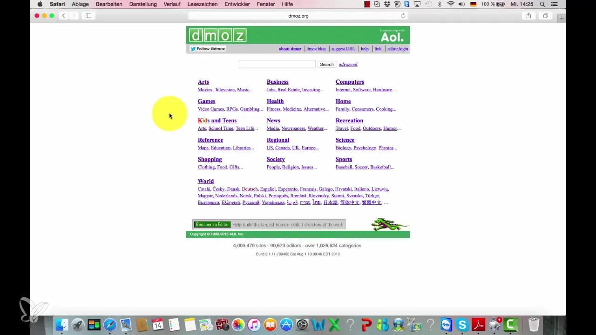Open Notes app in Dock
Screen dimensions: 596x335
pos(190,324)
